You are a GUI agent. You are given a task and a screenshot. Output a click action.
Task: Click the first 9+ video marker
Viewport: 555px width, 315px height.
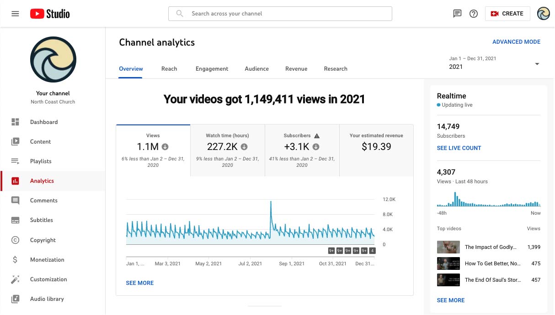[331, 251]
